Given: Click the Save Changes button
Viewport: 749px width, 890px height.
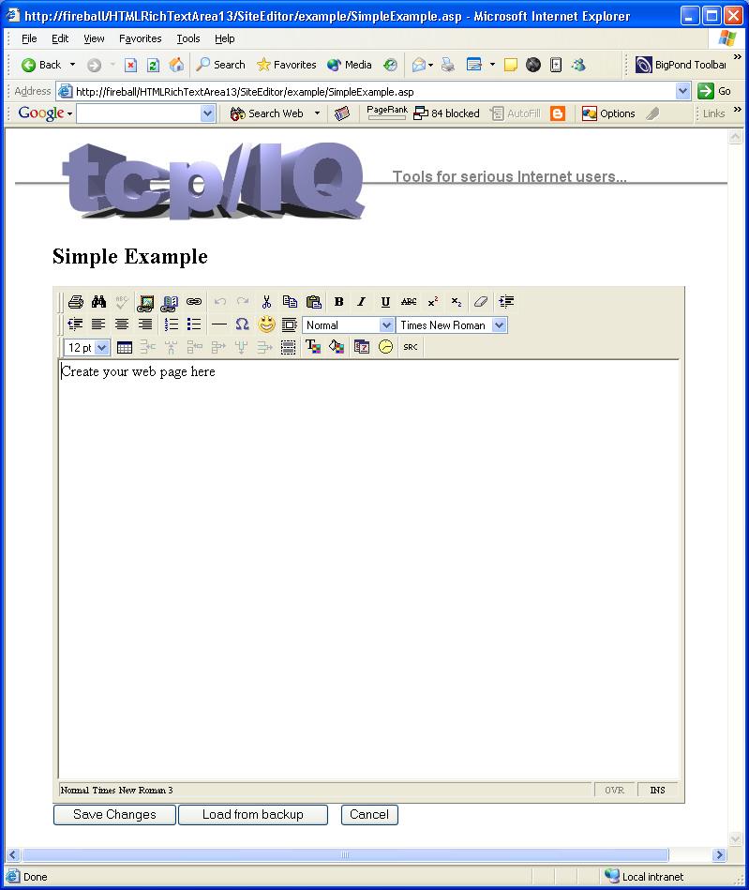Looking at the screenshot, I should pos(114,815).
